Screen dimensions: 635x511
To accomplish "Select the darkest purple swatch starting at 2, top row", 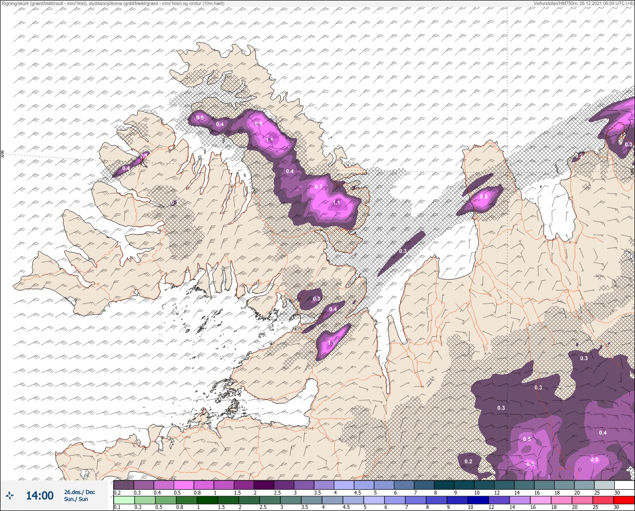I will (263, 485).
